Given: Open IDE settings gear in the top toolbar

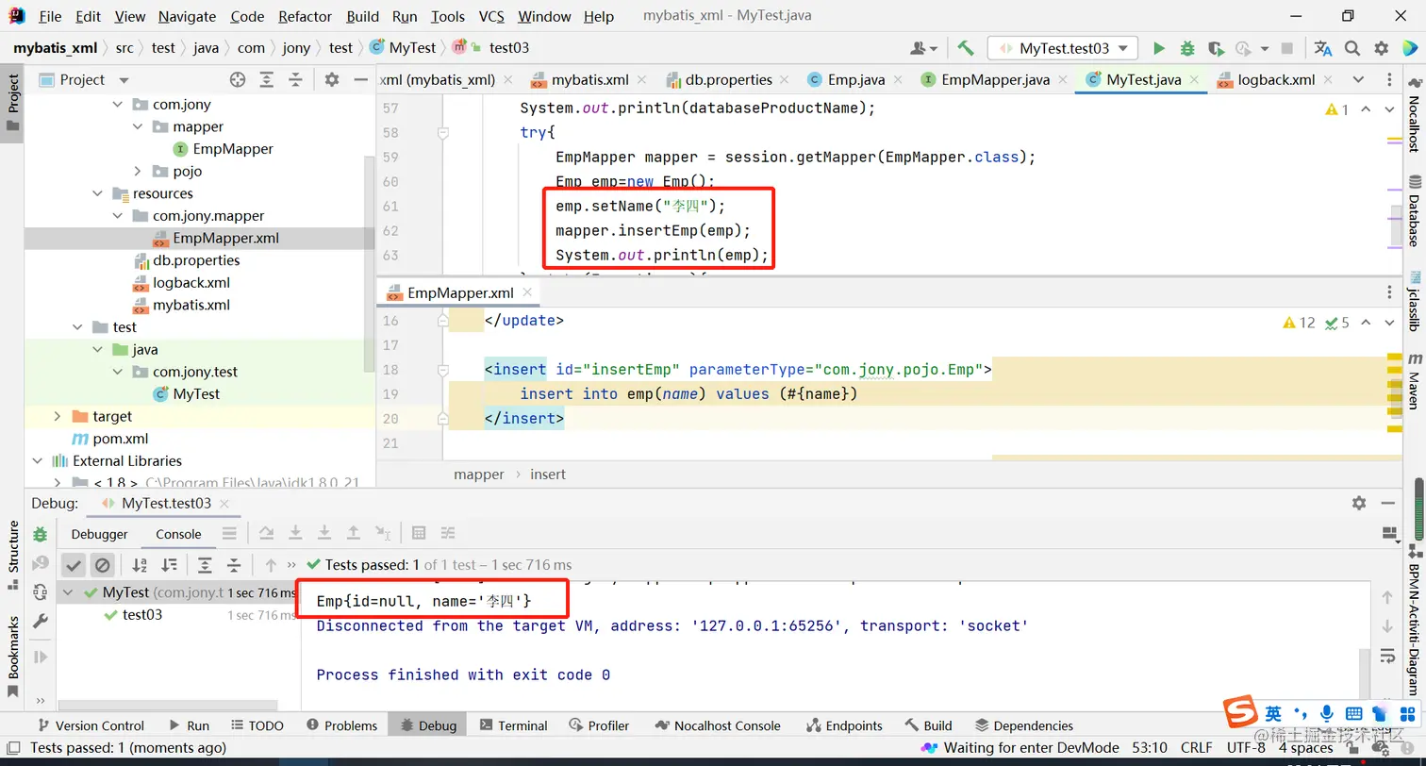Looking at the screenshot, I should pos(1382,48).
